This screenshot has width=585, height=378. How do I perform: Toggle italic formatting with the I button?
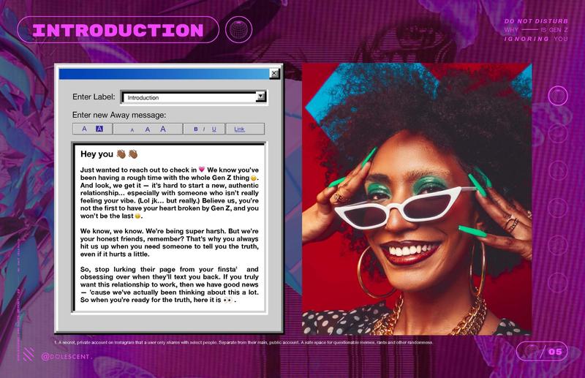pos(205,129)
